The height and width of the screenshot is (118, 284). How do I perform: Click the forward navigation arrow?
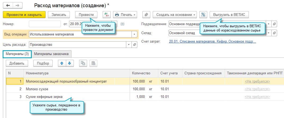(17, 5)
